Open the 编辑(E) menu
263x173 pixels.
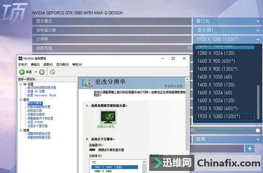35,65
